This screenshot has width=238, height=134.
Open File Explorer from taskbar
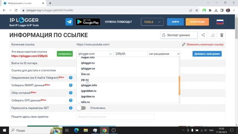[x=86, y=130]
